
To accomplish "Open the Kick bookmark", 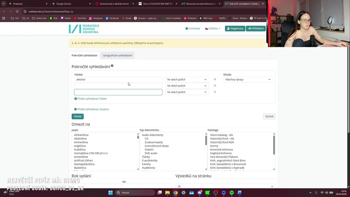I will (x=54, y=18).
